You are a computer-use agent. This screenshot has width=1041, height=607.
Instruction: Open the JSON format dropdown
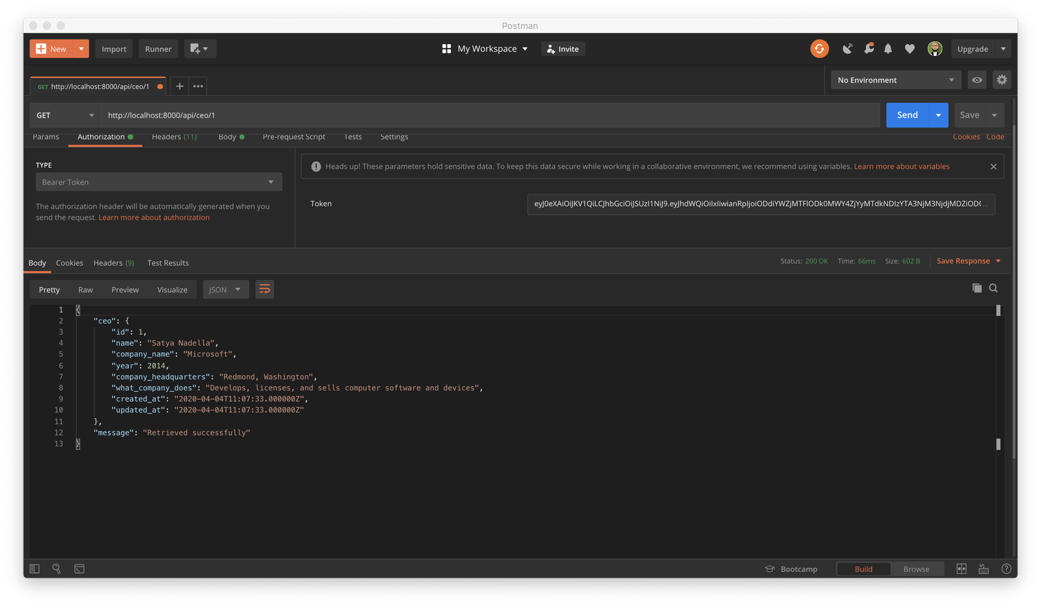[x=226, y=289]
